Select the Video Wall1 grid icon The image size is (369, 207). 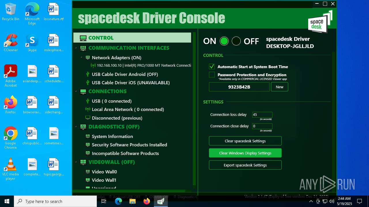[88, 180]
